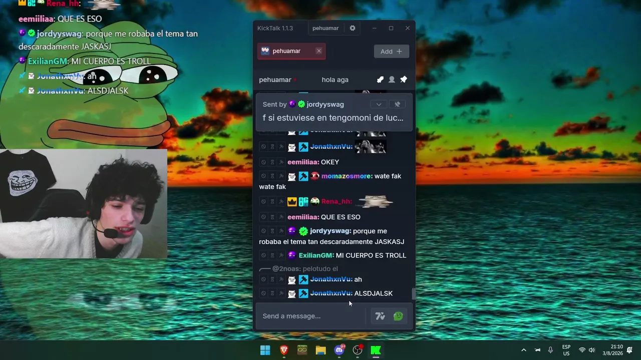Show hidden system tray icons

click(x=524, y=350)
